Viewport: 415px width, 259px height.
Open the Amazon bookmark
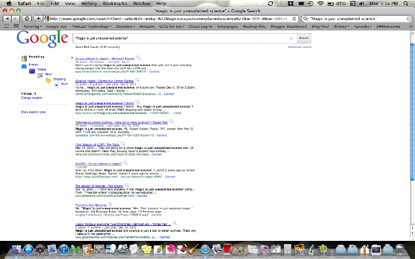[147, 27]
